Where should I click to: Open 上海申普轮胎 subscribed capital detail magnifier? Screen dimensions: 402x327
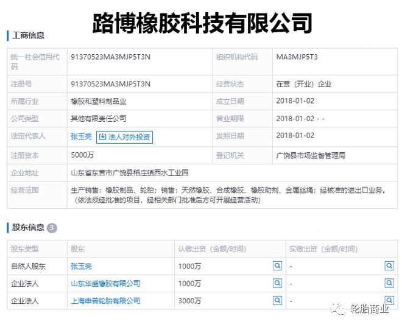tap(277, 300)
